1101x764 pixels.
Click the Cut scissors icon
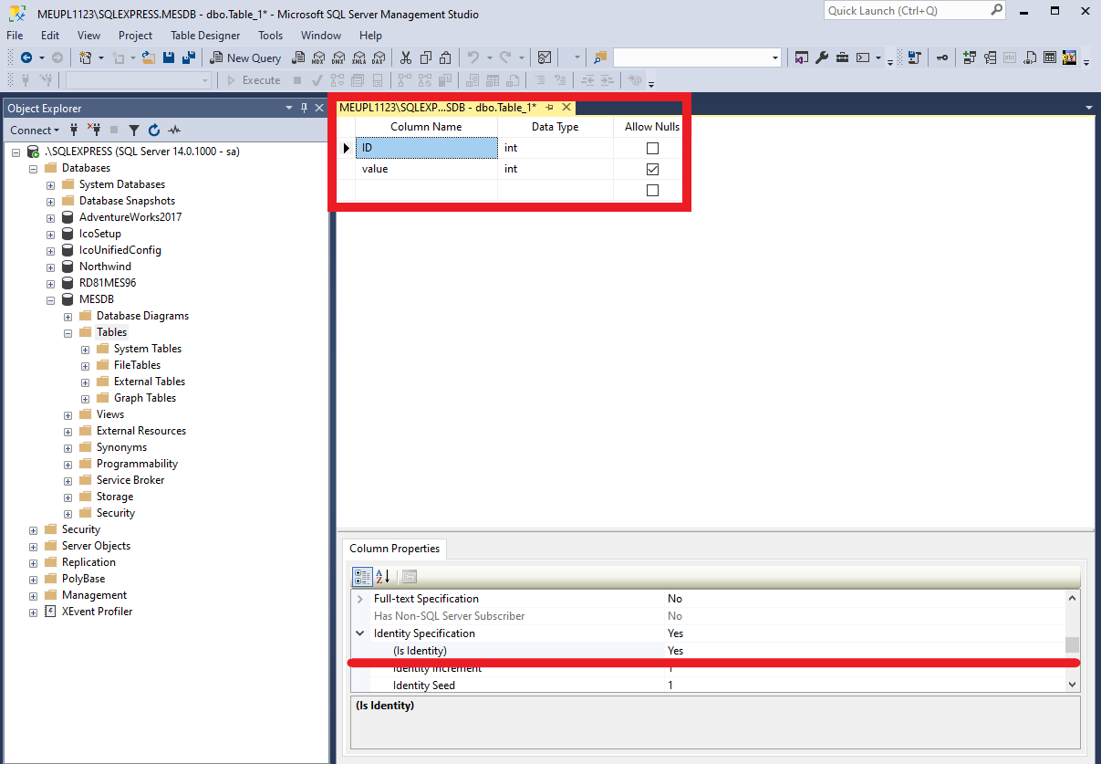pos(405,58)
